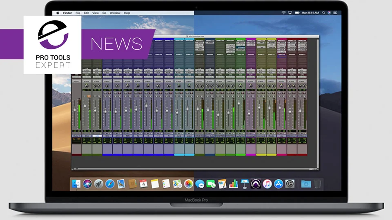This screenshot has width=392, height=220.
Task: Open the View menu
Action: tap(95, 13)
